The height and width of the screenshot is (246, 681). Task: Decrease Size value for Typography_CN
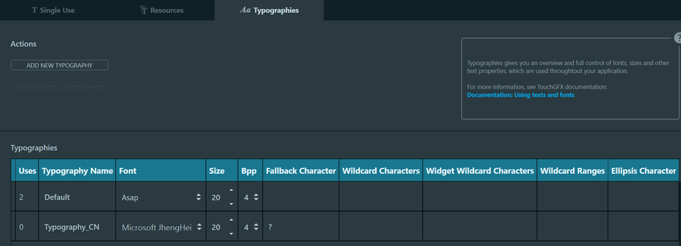(231, 234)
